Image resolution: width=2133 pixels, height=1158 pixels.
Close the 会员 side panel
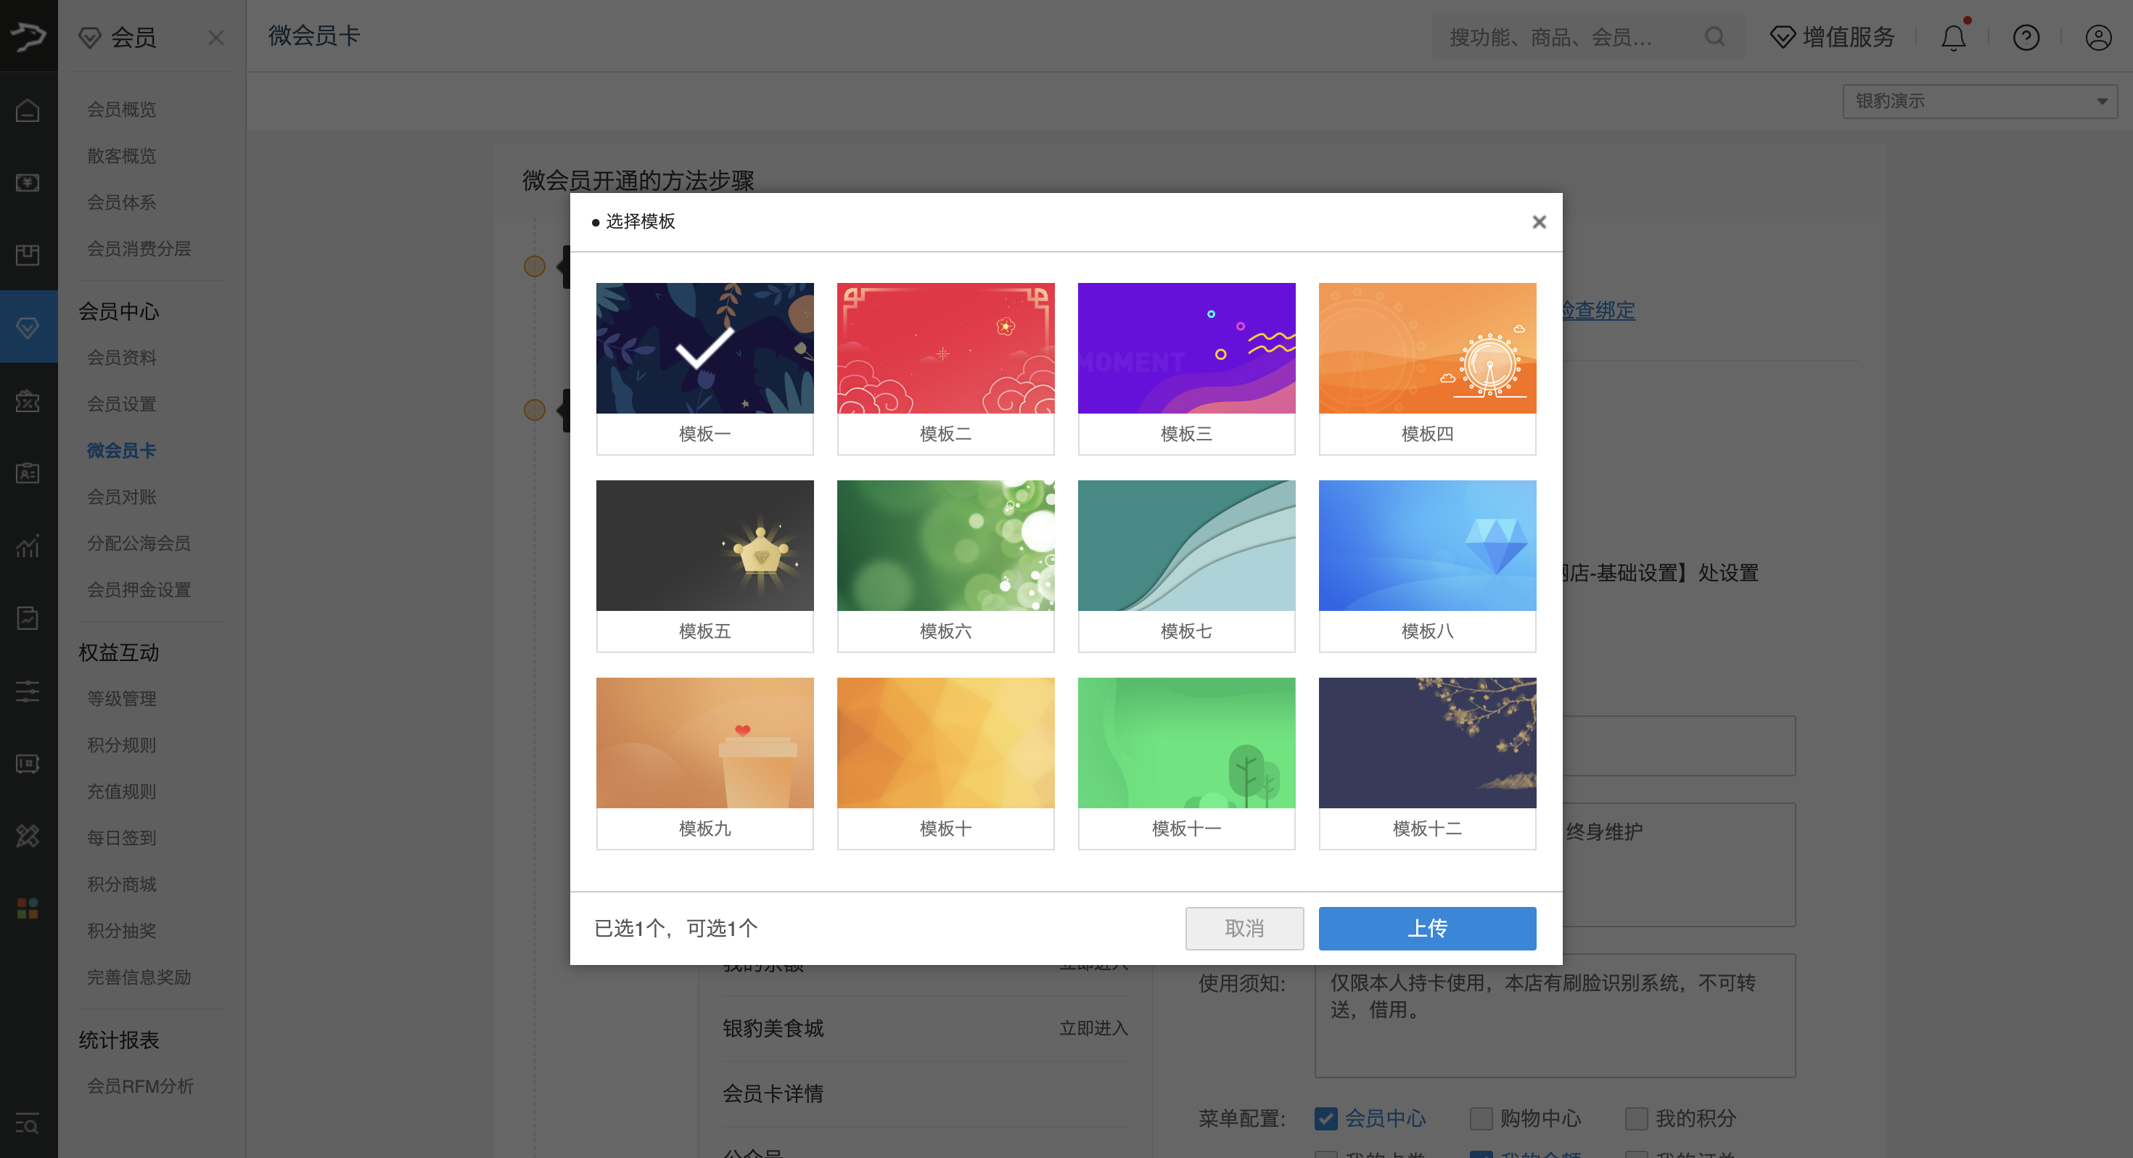(x=216, y=38)
